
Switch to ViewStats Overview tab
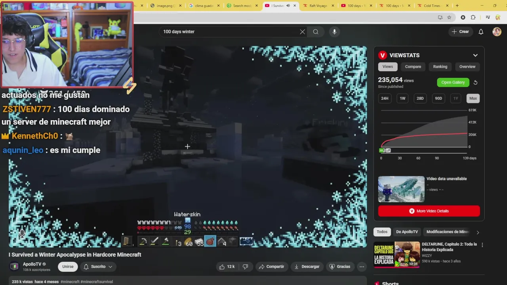pos(467,66)
